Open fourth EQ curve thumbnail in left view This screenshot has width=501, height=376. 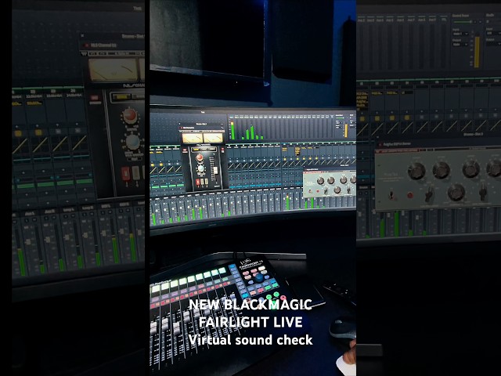79,143
